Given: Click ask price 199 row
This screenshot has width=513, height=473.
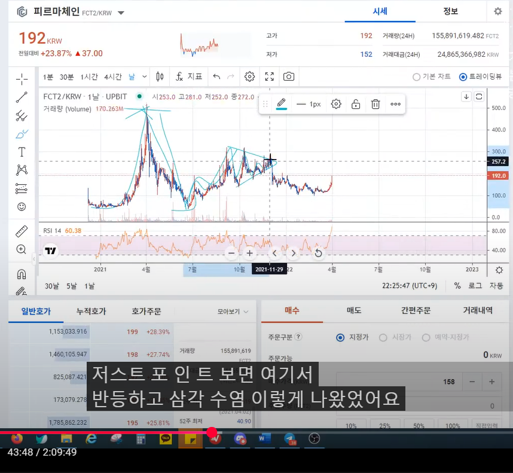Looking at the screenshot, I should [x=91, y=332].
